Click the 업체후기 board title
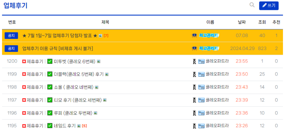 point(15,6)
